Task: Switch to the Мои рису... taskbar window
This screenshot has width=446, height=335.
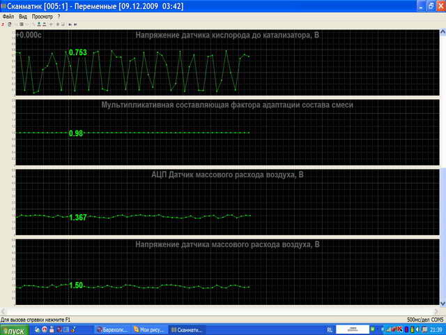Action: click(150, 329)
